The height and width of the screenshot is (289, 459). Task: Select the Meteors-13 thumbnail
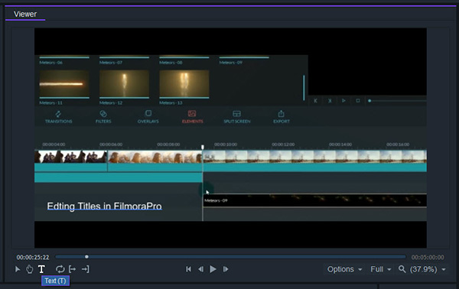(184, 83)
